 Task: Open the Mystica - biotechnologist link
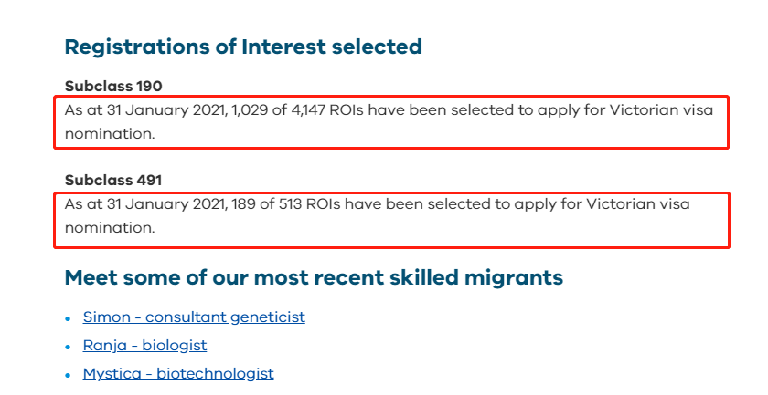178,374
